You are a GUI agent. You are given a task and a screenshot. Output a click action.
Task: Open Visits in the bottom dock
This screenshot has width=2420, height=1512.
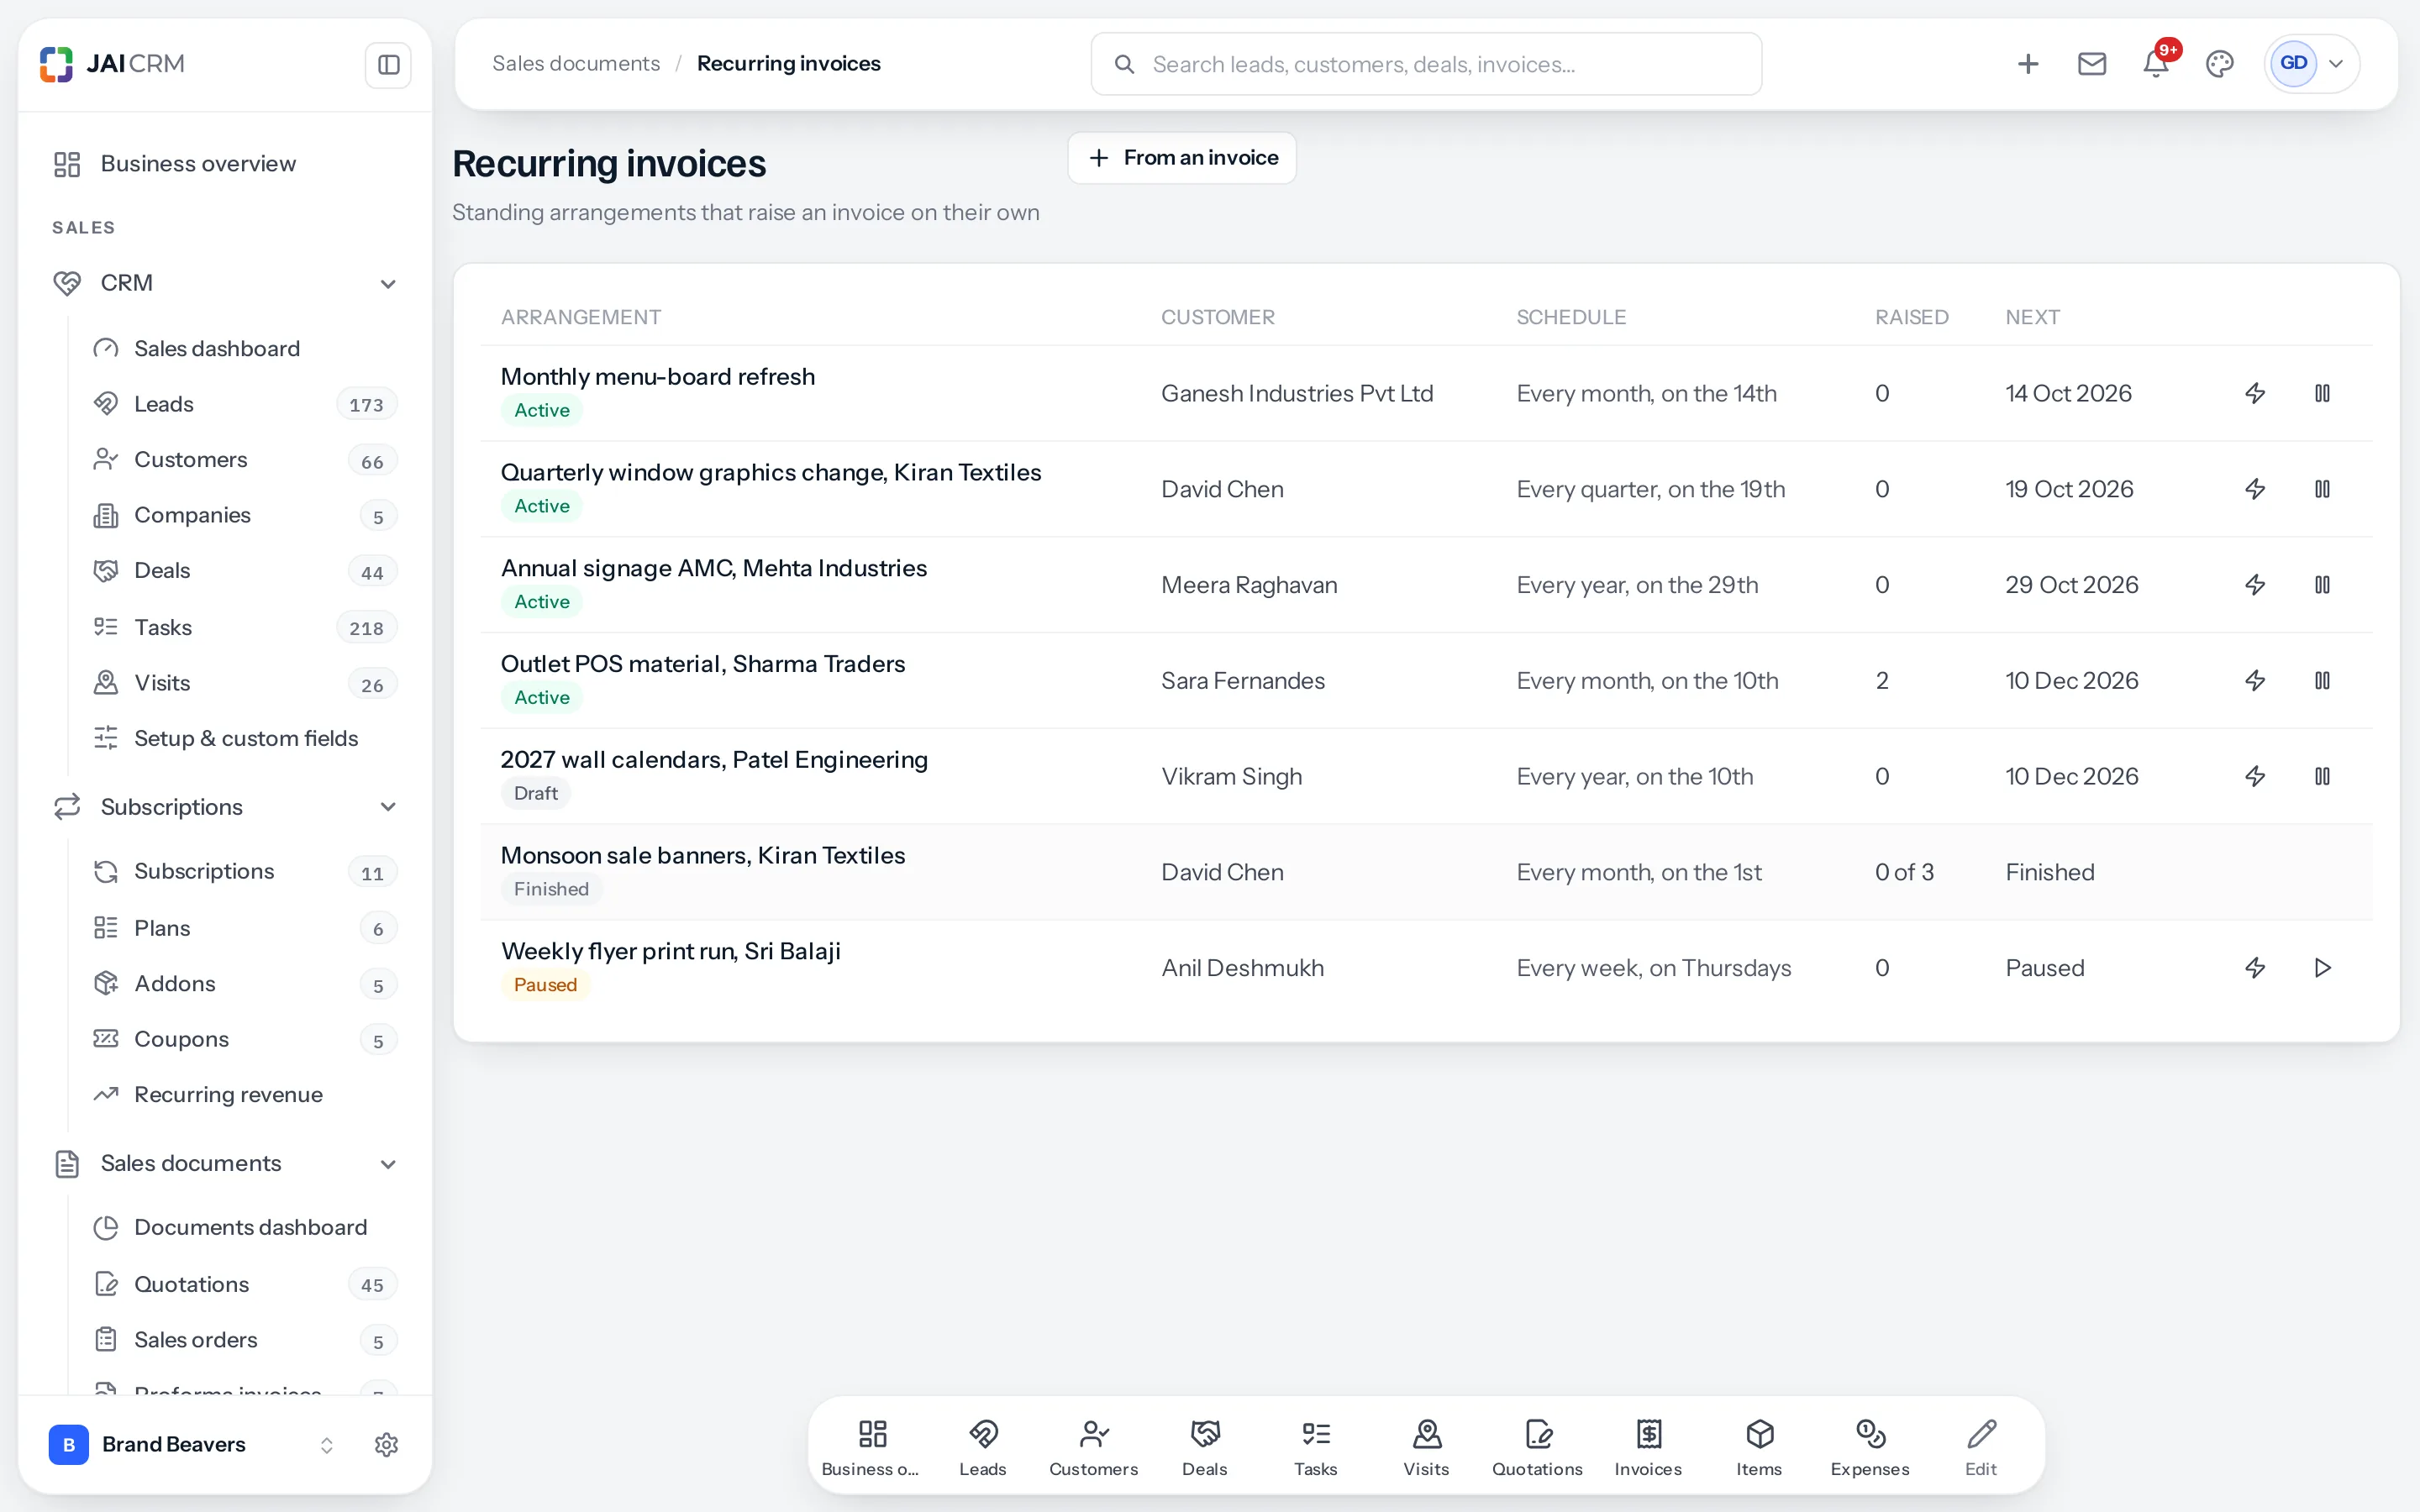click(1426, 1446)
